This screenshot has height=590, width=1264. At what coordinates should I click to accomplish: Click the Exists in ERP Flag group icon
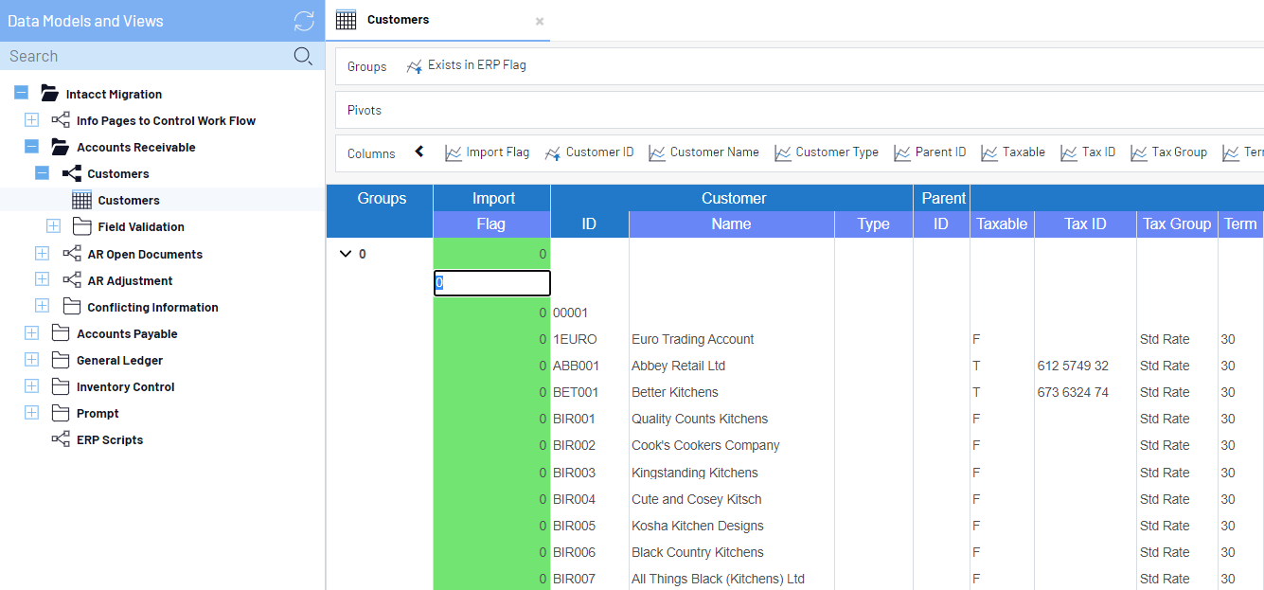(414, 66)
